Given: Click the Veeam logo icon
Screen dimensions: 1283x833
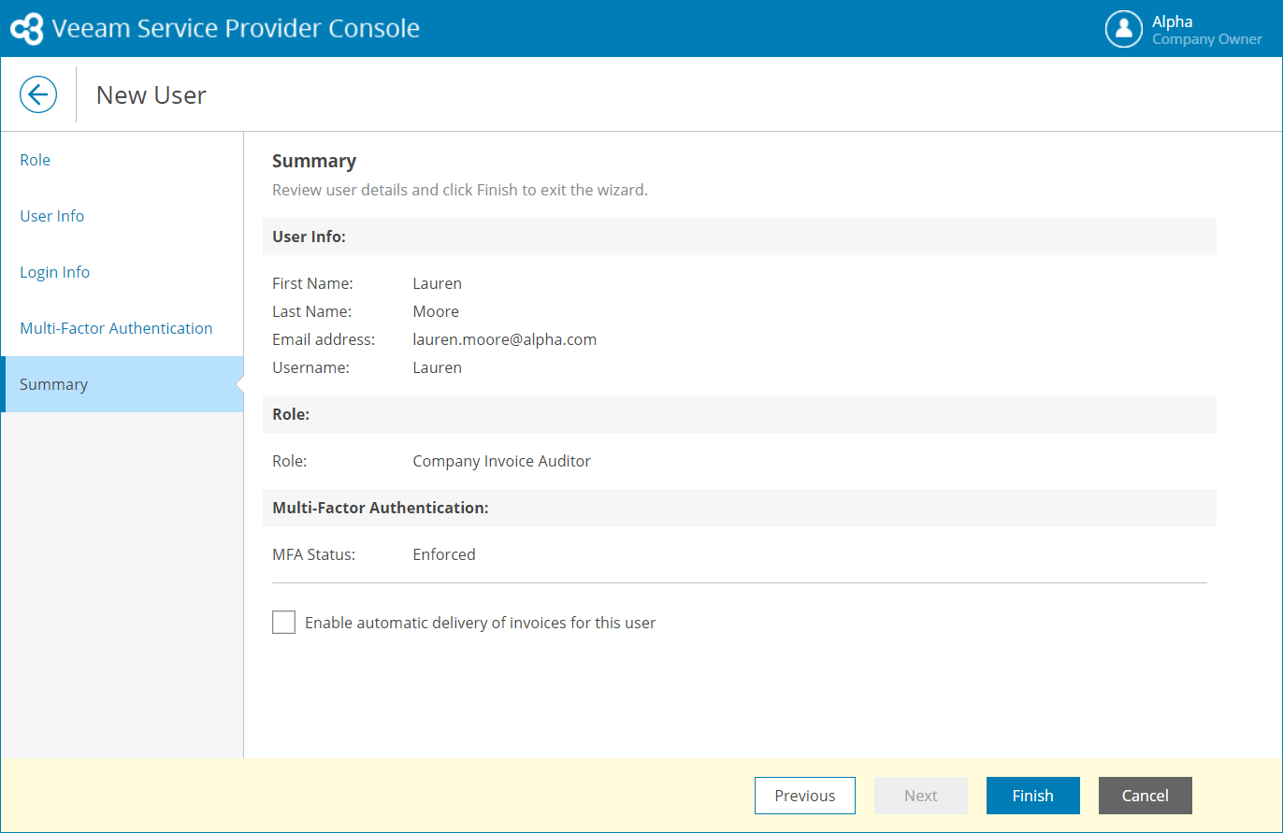Looking at the screenshot, I should pos(26,29).
